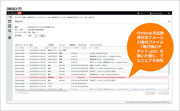Open the 日時 filter dropdown arrow
The width and height of the screenshot is (180, 111).
click(46, 48)
